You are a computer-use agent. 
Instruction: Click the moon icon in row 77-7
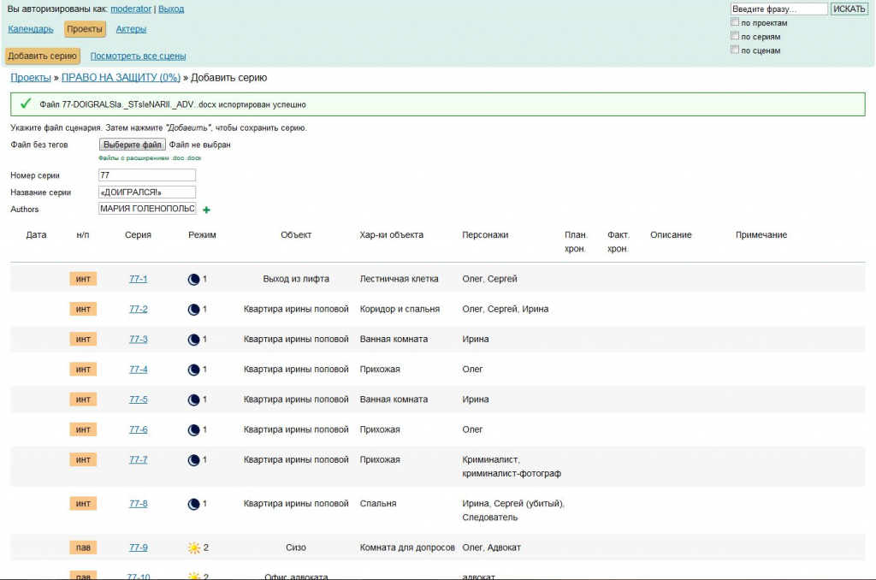tap(193, 460)
